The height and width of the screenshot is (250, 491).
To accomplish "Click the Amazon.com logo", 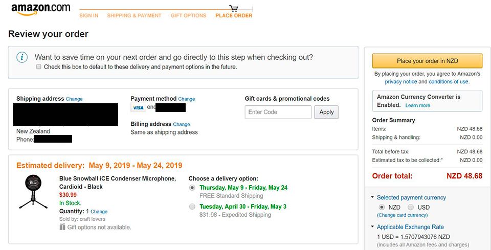I will [41, 9].
